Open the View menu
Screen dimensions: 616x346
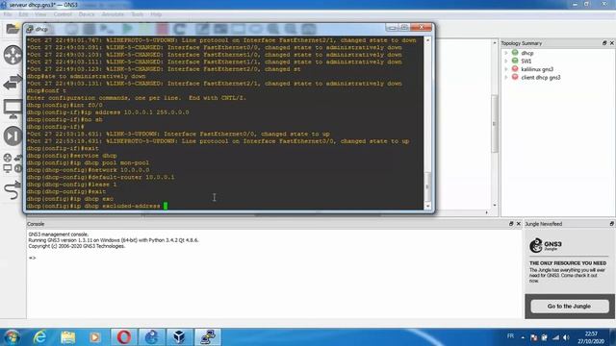(x=40, y=14)
